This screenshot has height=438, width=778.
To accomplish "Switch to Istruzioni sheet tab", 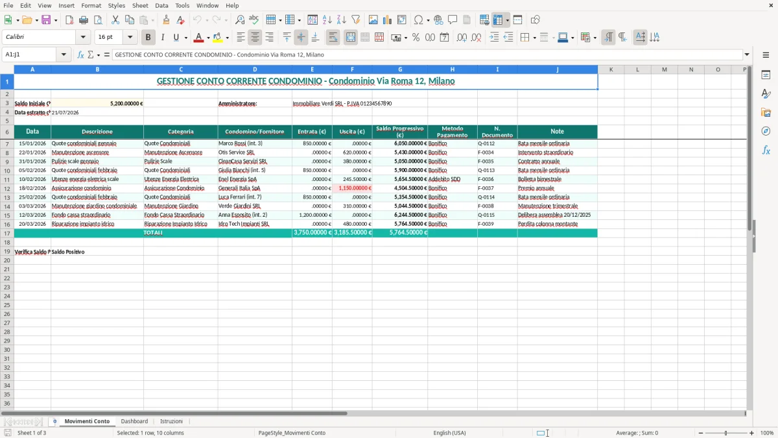I will coord(171,421).
